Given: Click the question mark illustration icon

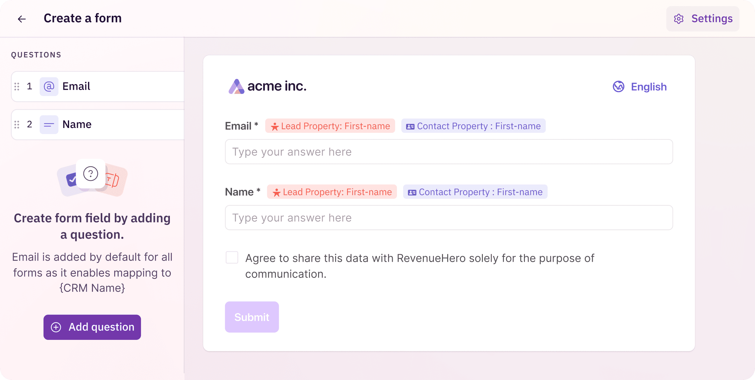Looking at the screenshot, I should [91, 174].
